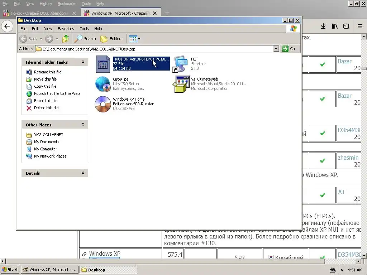
Task: Click E-mail this file link
Action: 46,101
